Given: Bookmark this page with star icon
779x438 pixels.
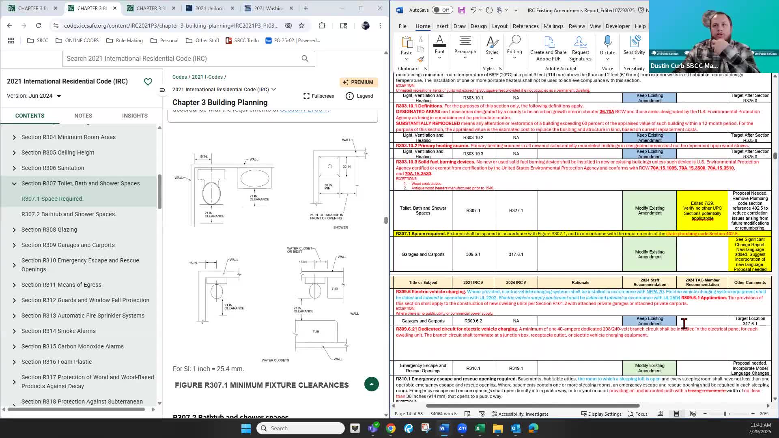Looking at the screenshot, I should pyautogui.click(x=301, y=26).
